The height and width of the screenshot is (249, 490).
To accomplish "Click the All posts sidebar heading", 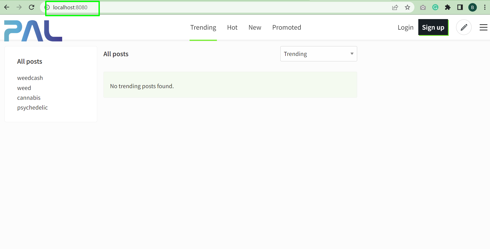I will [30, 61].
